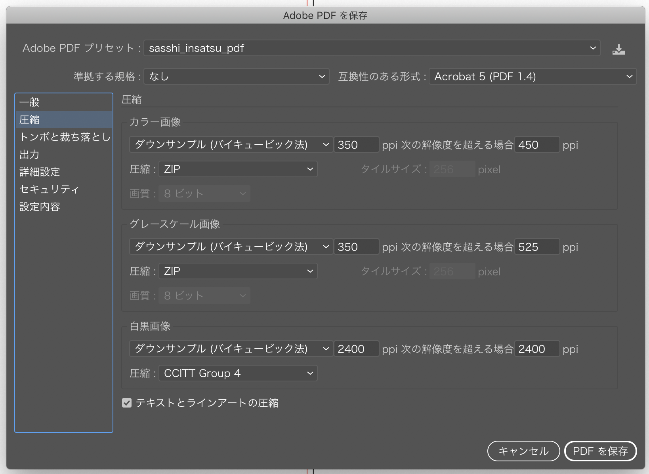The image size is (649, 474).
Task: Open color image ZIP compression dropdown
Action: [238, 169]
